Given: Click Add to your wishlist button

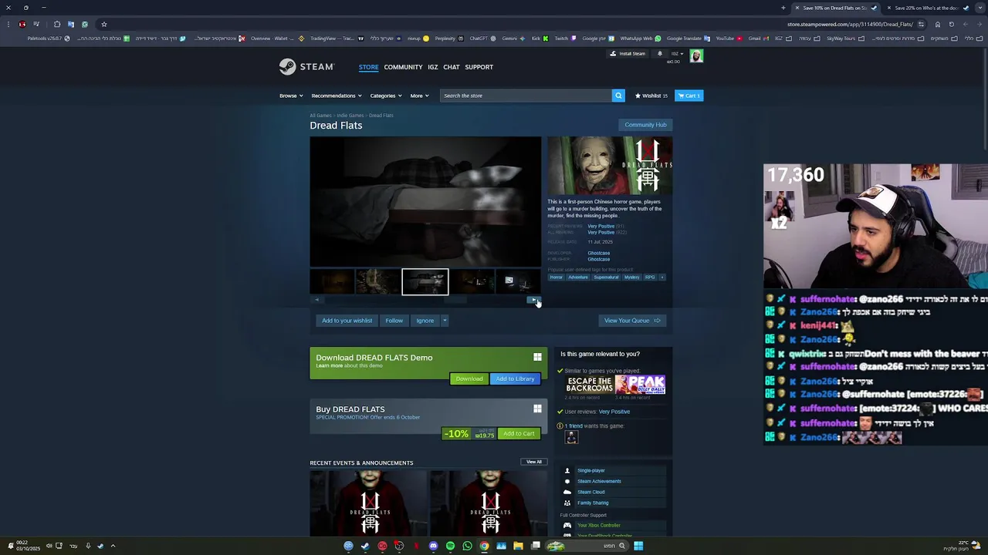Looking at the screenshot, I should (x=347, y=321).
